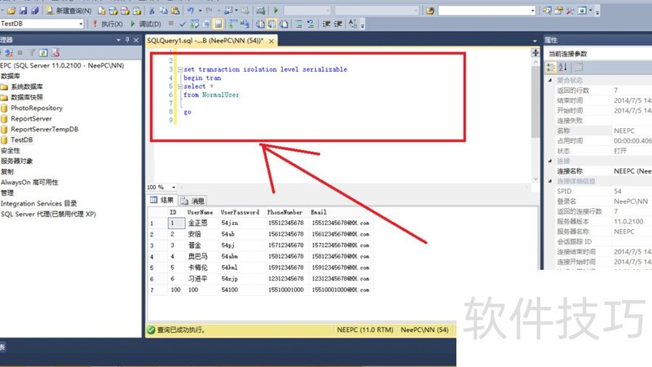Viewport: 652px width, 367px height.
Task: Click the Undo arrow icon
Action: 189,11
